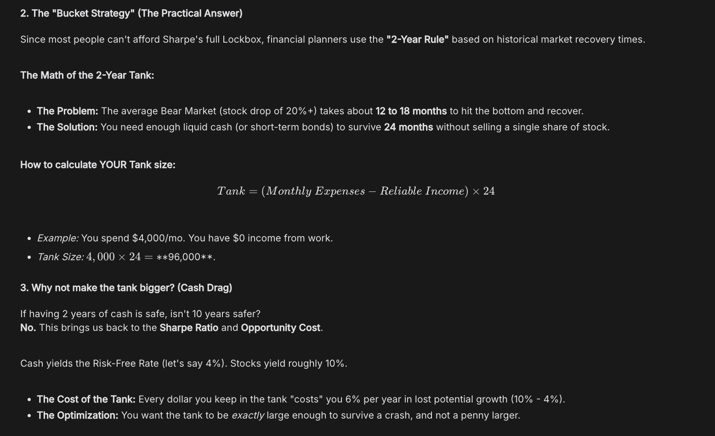This screenshot has height=436, width=715.
Task: Click "The Math of the 2-Year Tank:" heading
Action: point(87,75)
